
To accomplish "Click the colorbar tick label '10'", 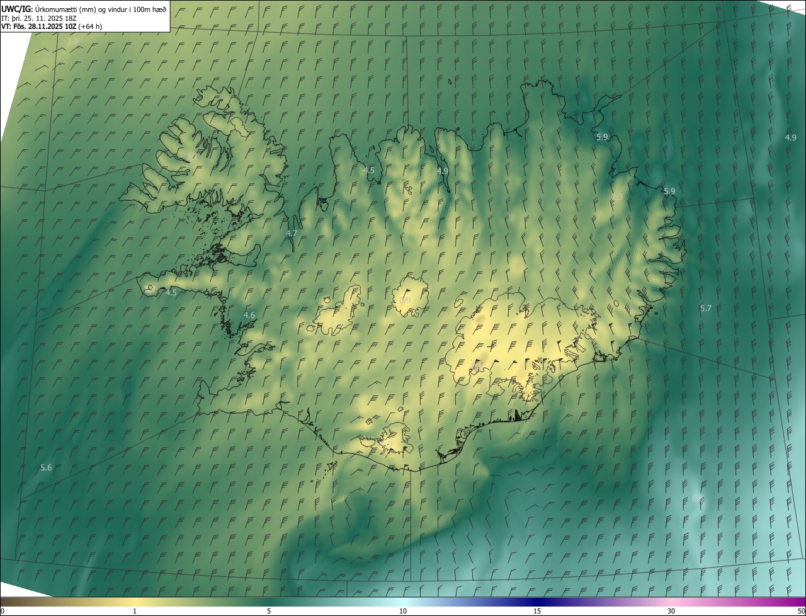I will coord(403,611).
